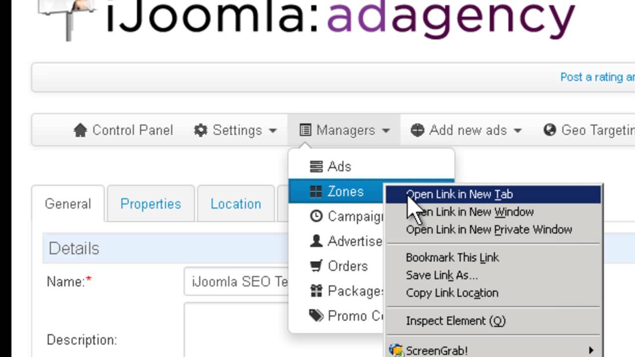The image size is (635, 357).
Task: Click the Ads stack icon in menu
Action: tap(316, 167)
